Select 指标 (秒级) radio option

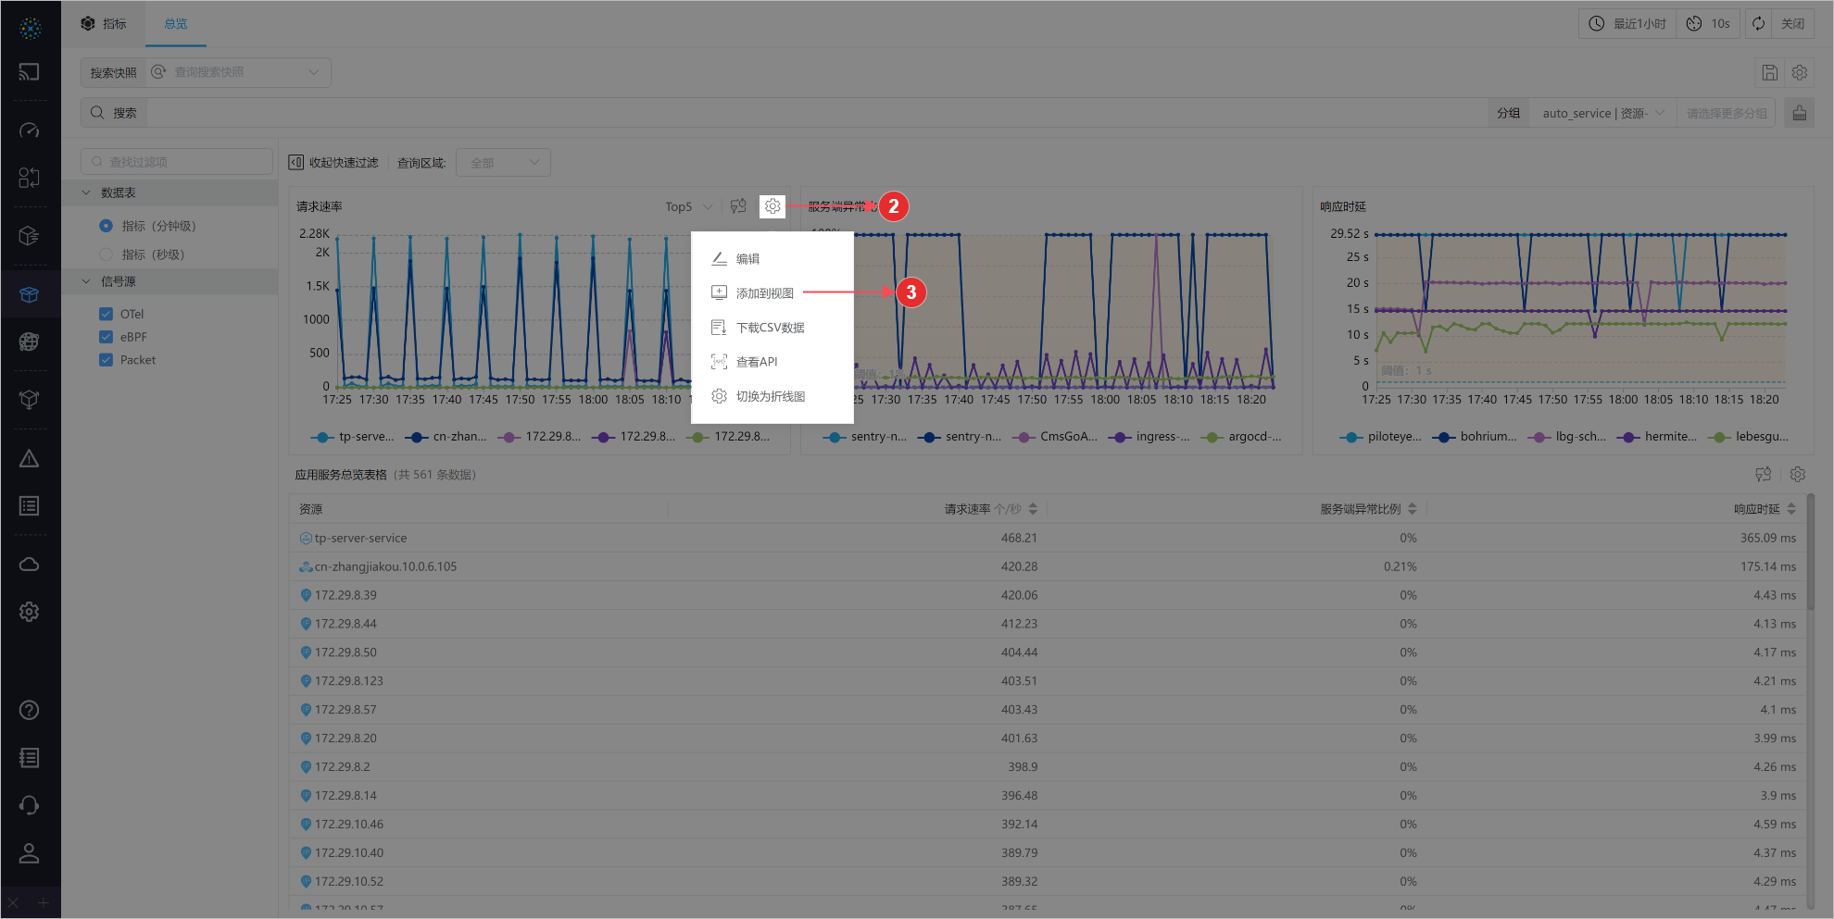point(106,255)
